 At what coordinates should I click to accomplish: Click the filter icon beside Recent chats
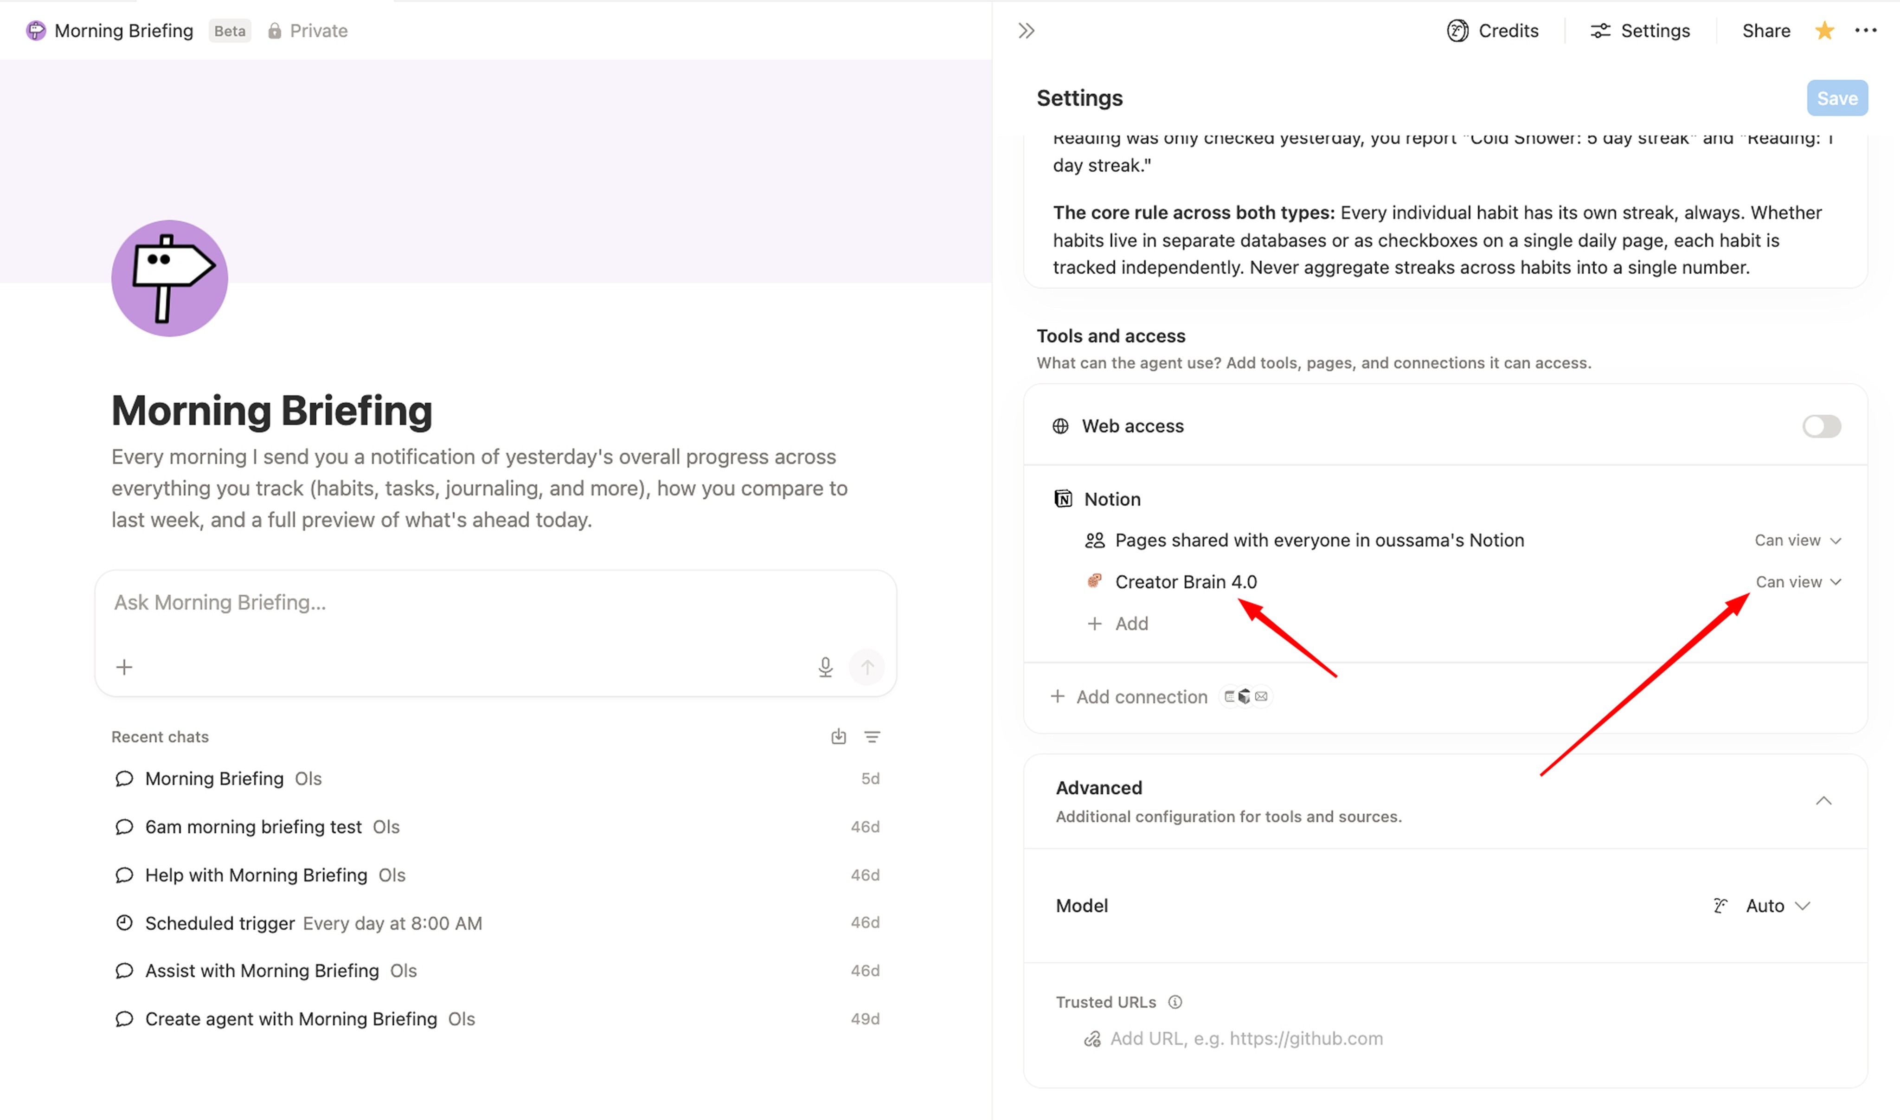[872, 737]
